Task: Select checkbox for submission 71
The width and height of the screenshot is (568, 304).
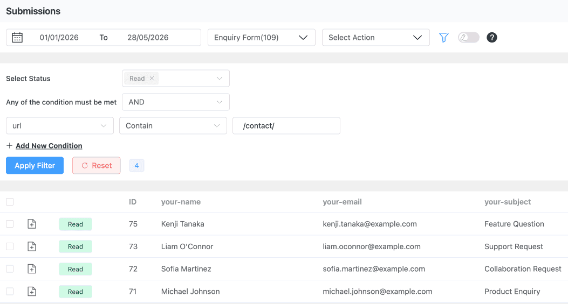Action: [10, 291]
